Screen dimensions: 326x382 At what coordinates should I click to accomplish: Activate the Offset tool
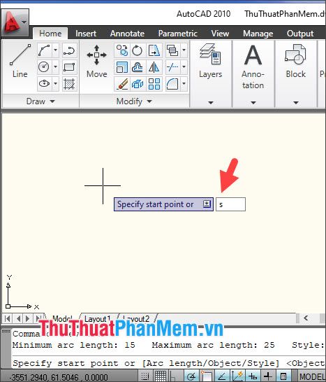[138, 67]
